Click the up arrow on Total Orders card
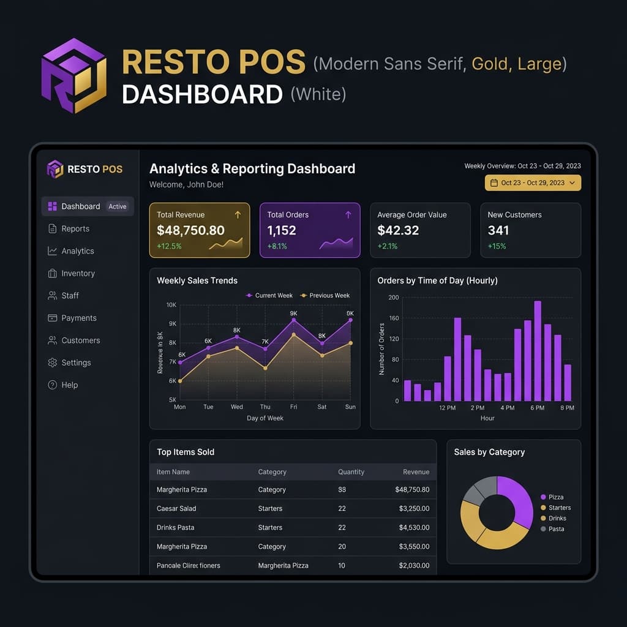Image resolution: width=627 pixels, height=627 pixels. pos(348,215)
